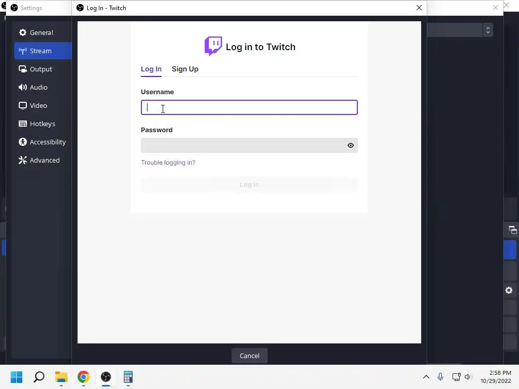Open Calculator from the taskbar
This screenshot has width=519, height=389.
pos(128,377)
